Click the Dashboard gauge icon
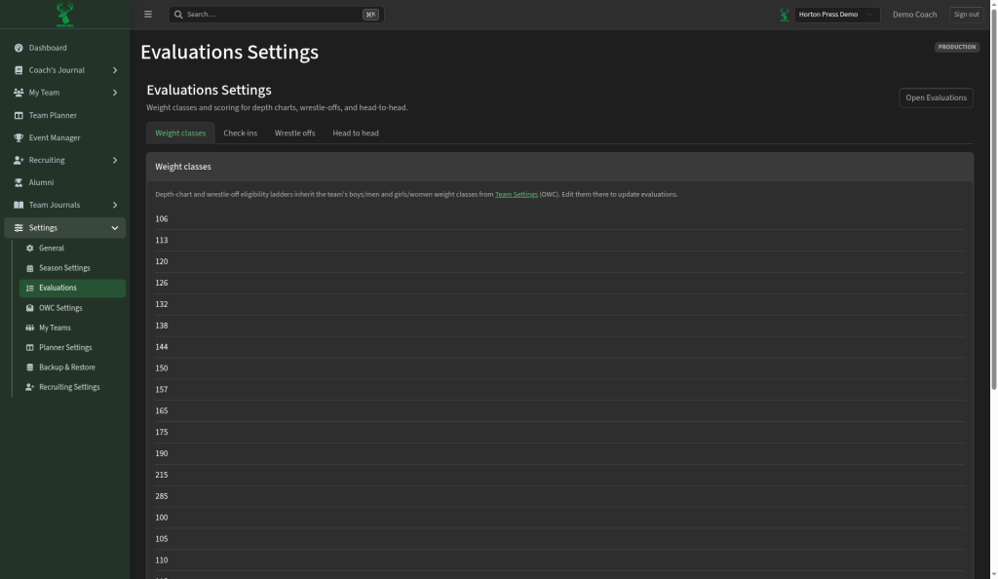998x579 pixels. pos(19,48)
